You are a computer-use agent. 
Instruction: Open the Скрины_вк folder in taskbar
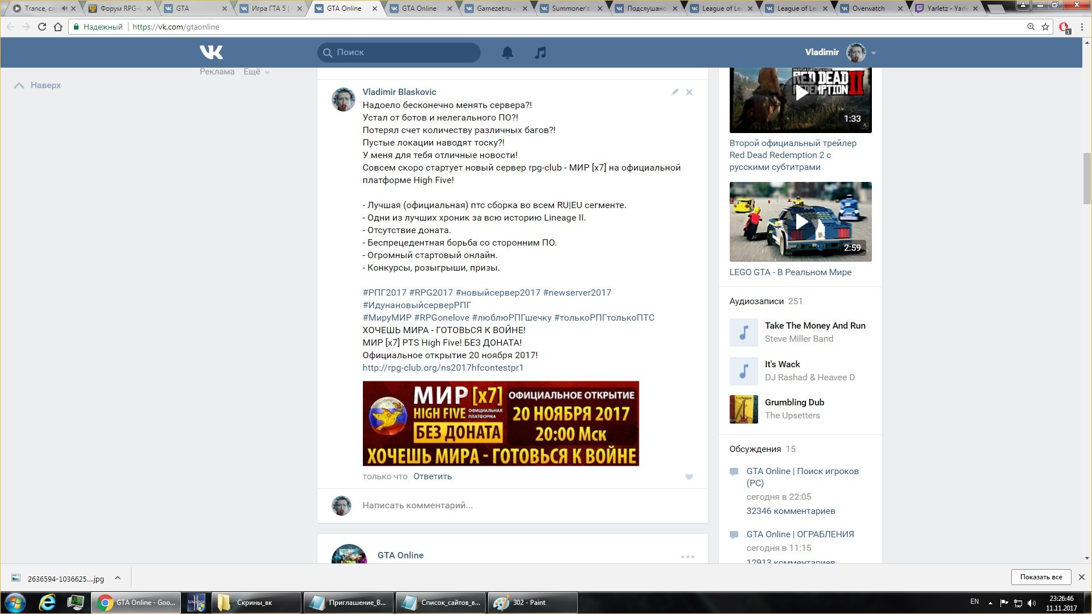pos(256,603)
